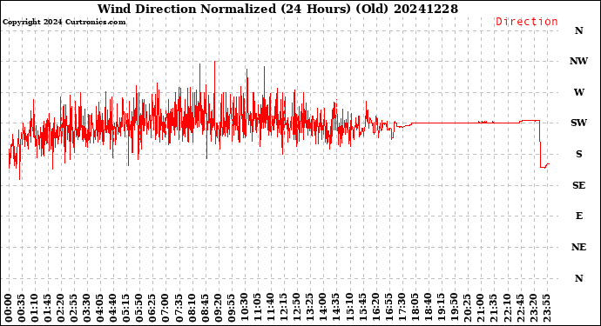601x326 pixels.
Task: Click the 00:35 time label
Action: (x=22, y=308)
